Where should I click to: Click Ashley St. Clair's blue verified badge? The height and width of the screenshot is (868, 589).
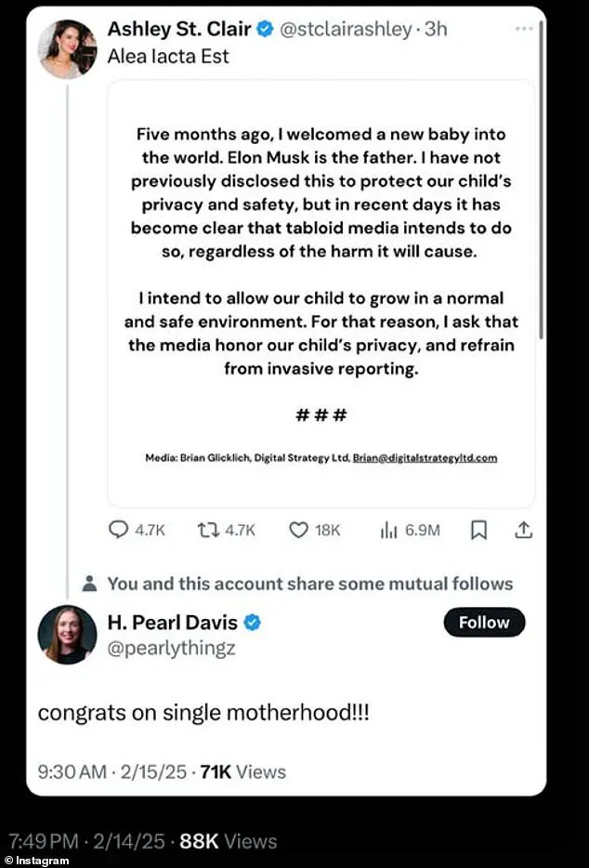tap(265, 29)
